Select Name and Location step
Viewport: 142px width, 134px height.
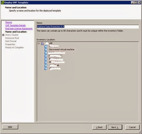coord(16,32)
